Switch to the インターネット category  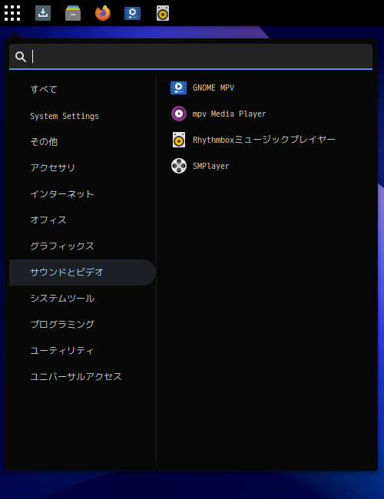pos(82,193)
